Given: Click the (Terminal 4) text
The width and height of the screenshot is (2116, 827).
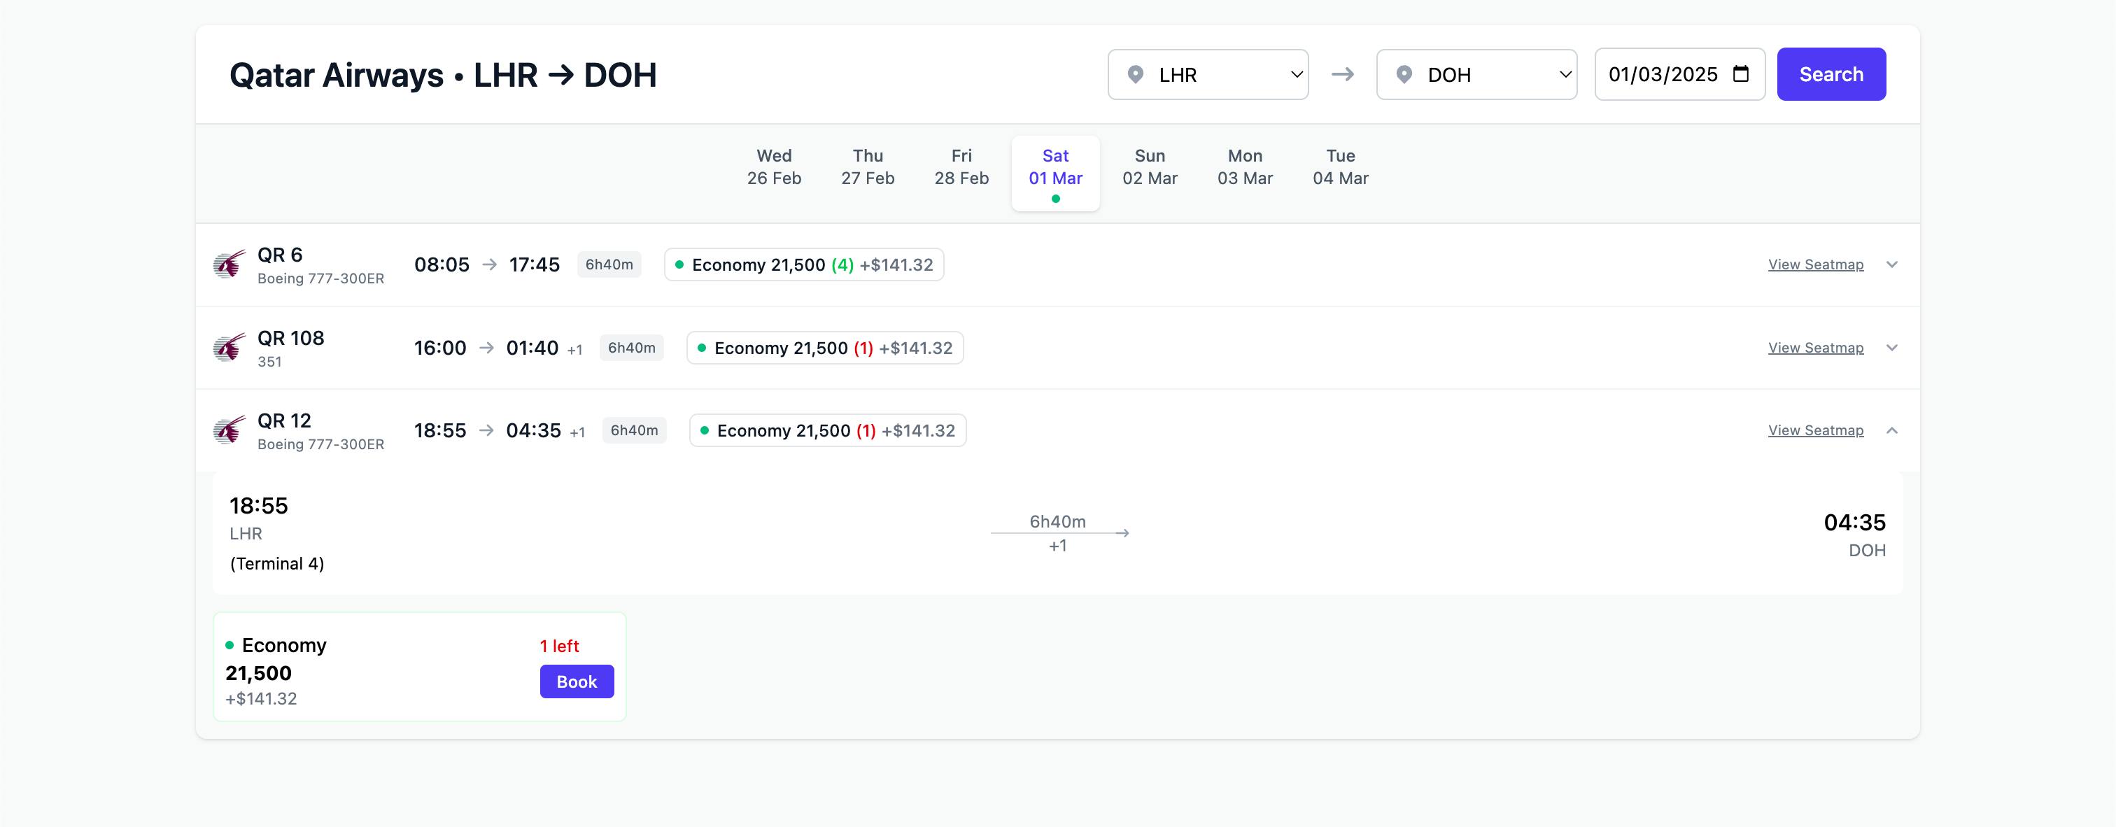Looking at the screenshot, I should click(277, 563).
